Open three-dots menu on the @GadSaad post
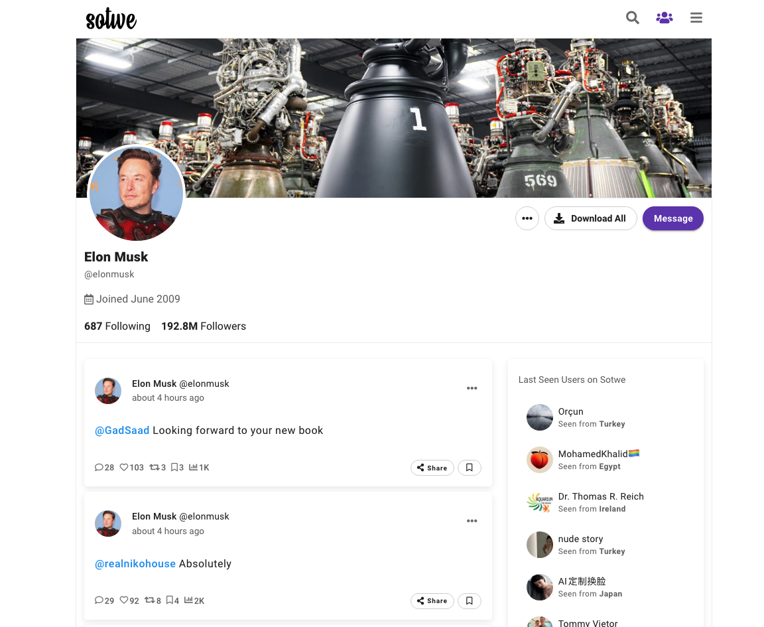Screen dimensions: 764x627 click(472, 388)
